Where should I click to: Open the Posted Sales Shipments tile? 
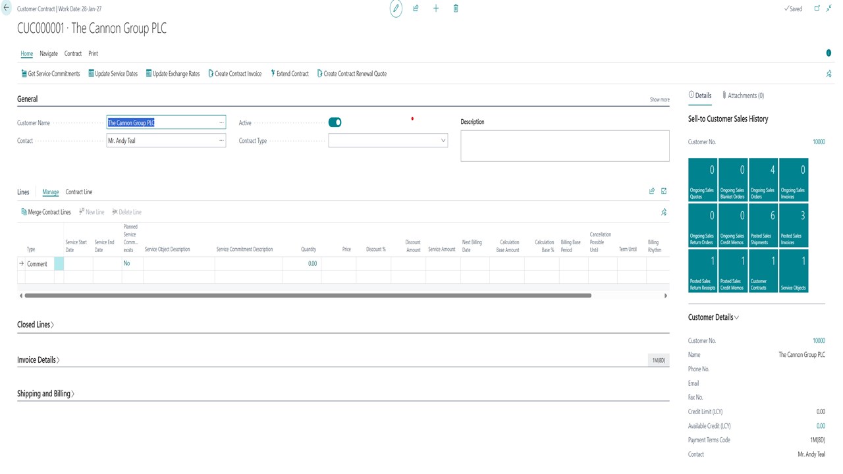click(763, 225)
